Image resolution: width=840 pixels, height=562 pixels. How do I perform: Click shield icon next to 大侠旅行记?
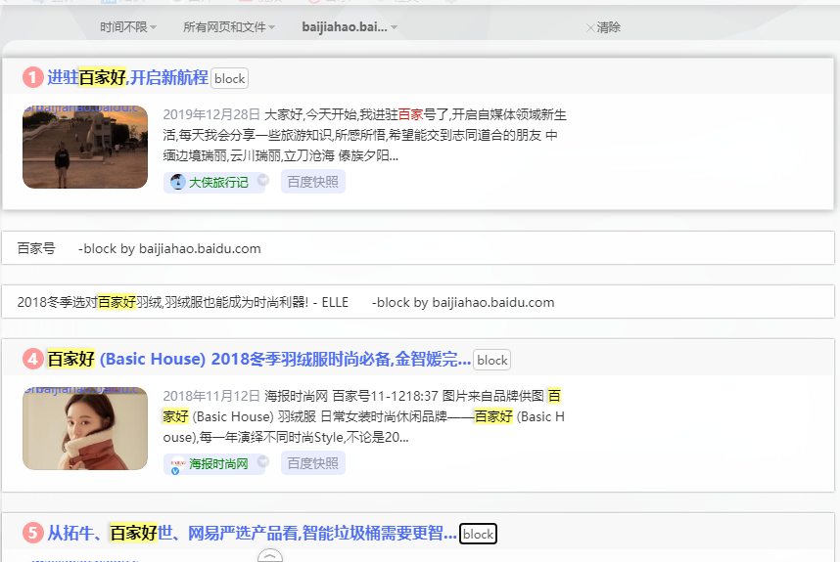[x=262, y=180]
